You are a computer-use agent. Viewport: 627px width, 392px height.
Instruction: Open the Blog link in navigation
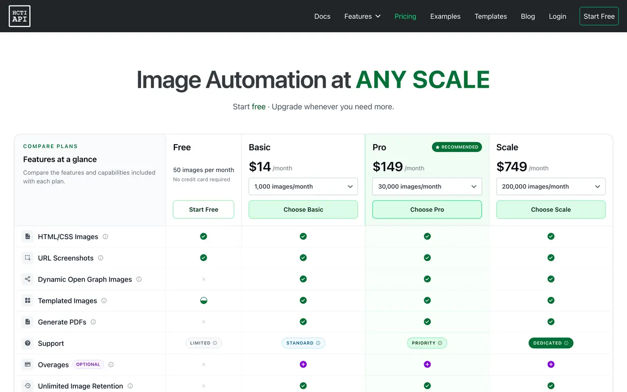(528, 16)
